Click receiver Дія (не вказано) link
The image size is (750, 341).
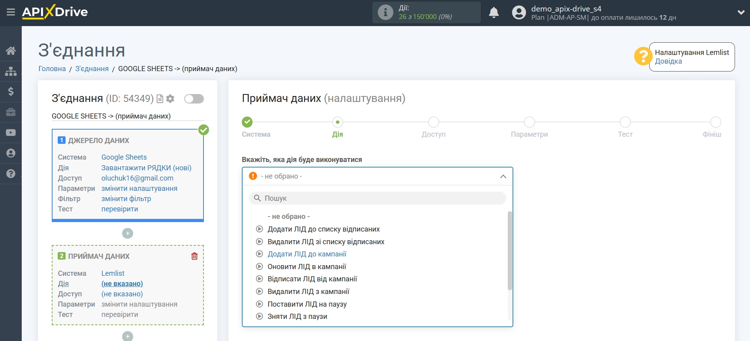coord(122,284)
